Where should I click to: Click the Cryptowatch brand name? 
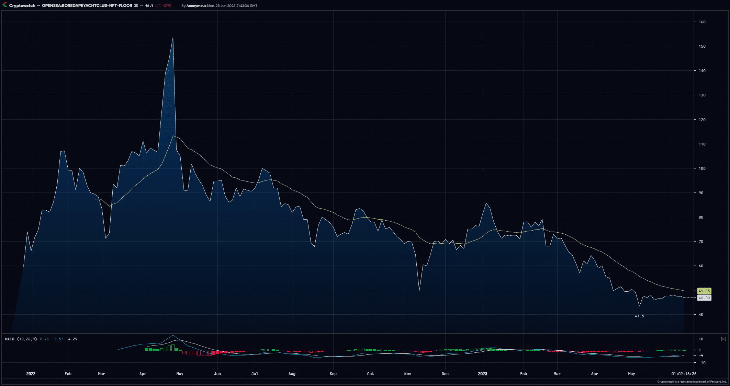tap(22, 6)
